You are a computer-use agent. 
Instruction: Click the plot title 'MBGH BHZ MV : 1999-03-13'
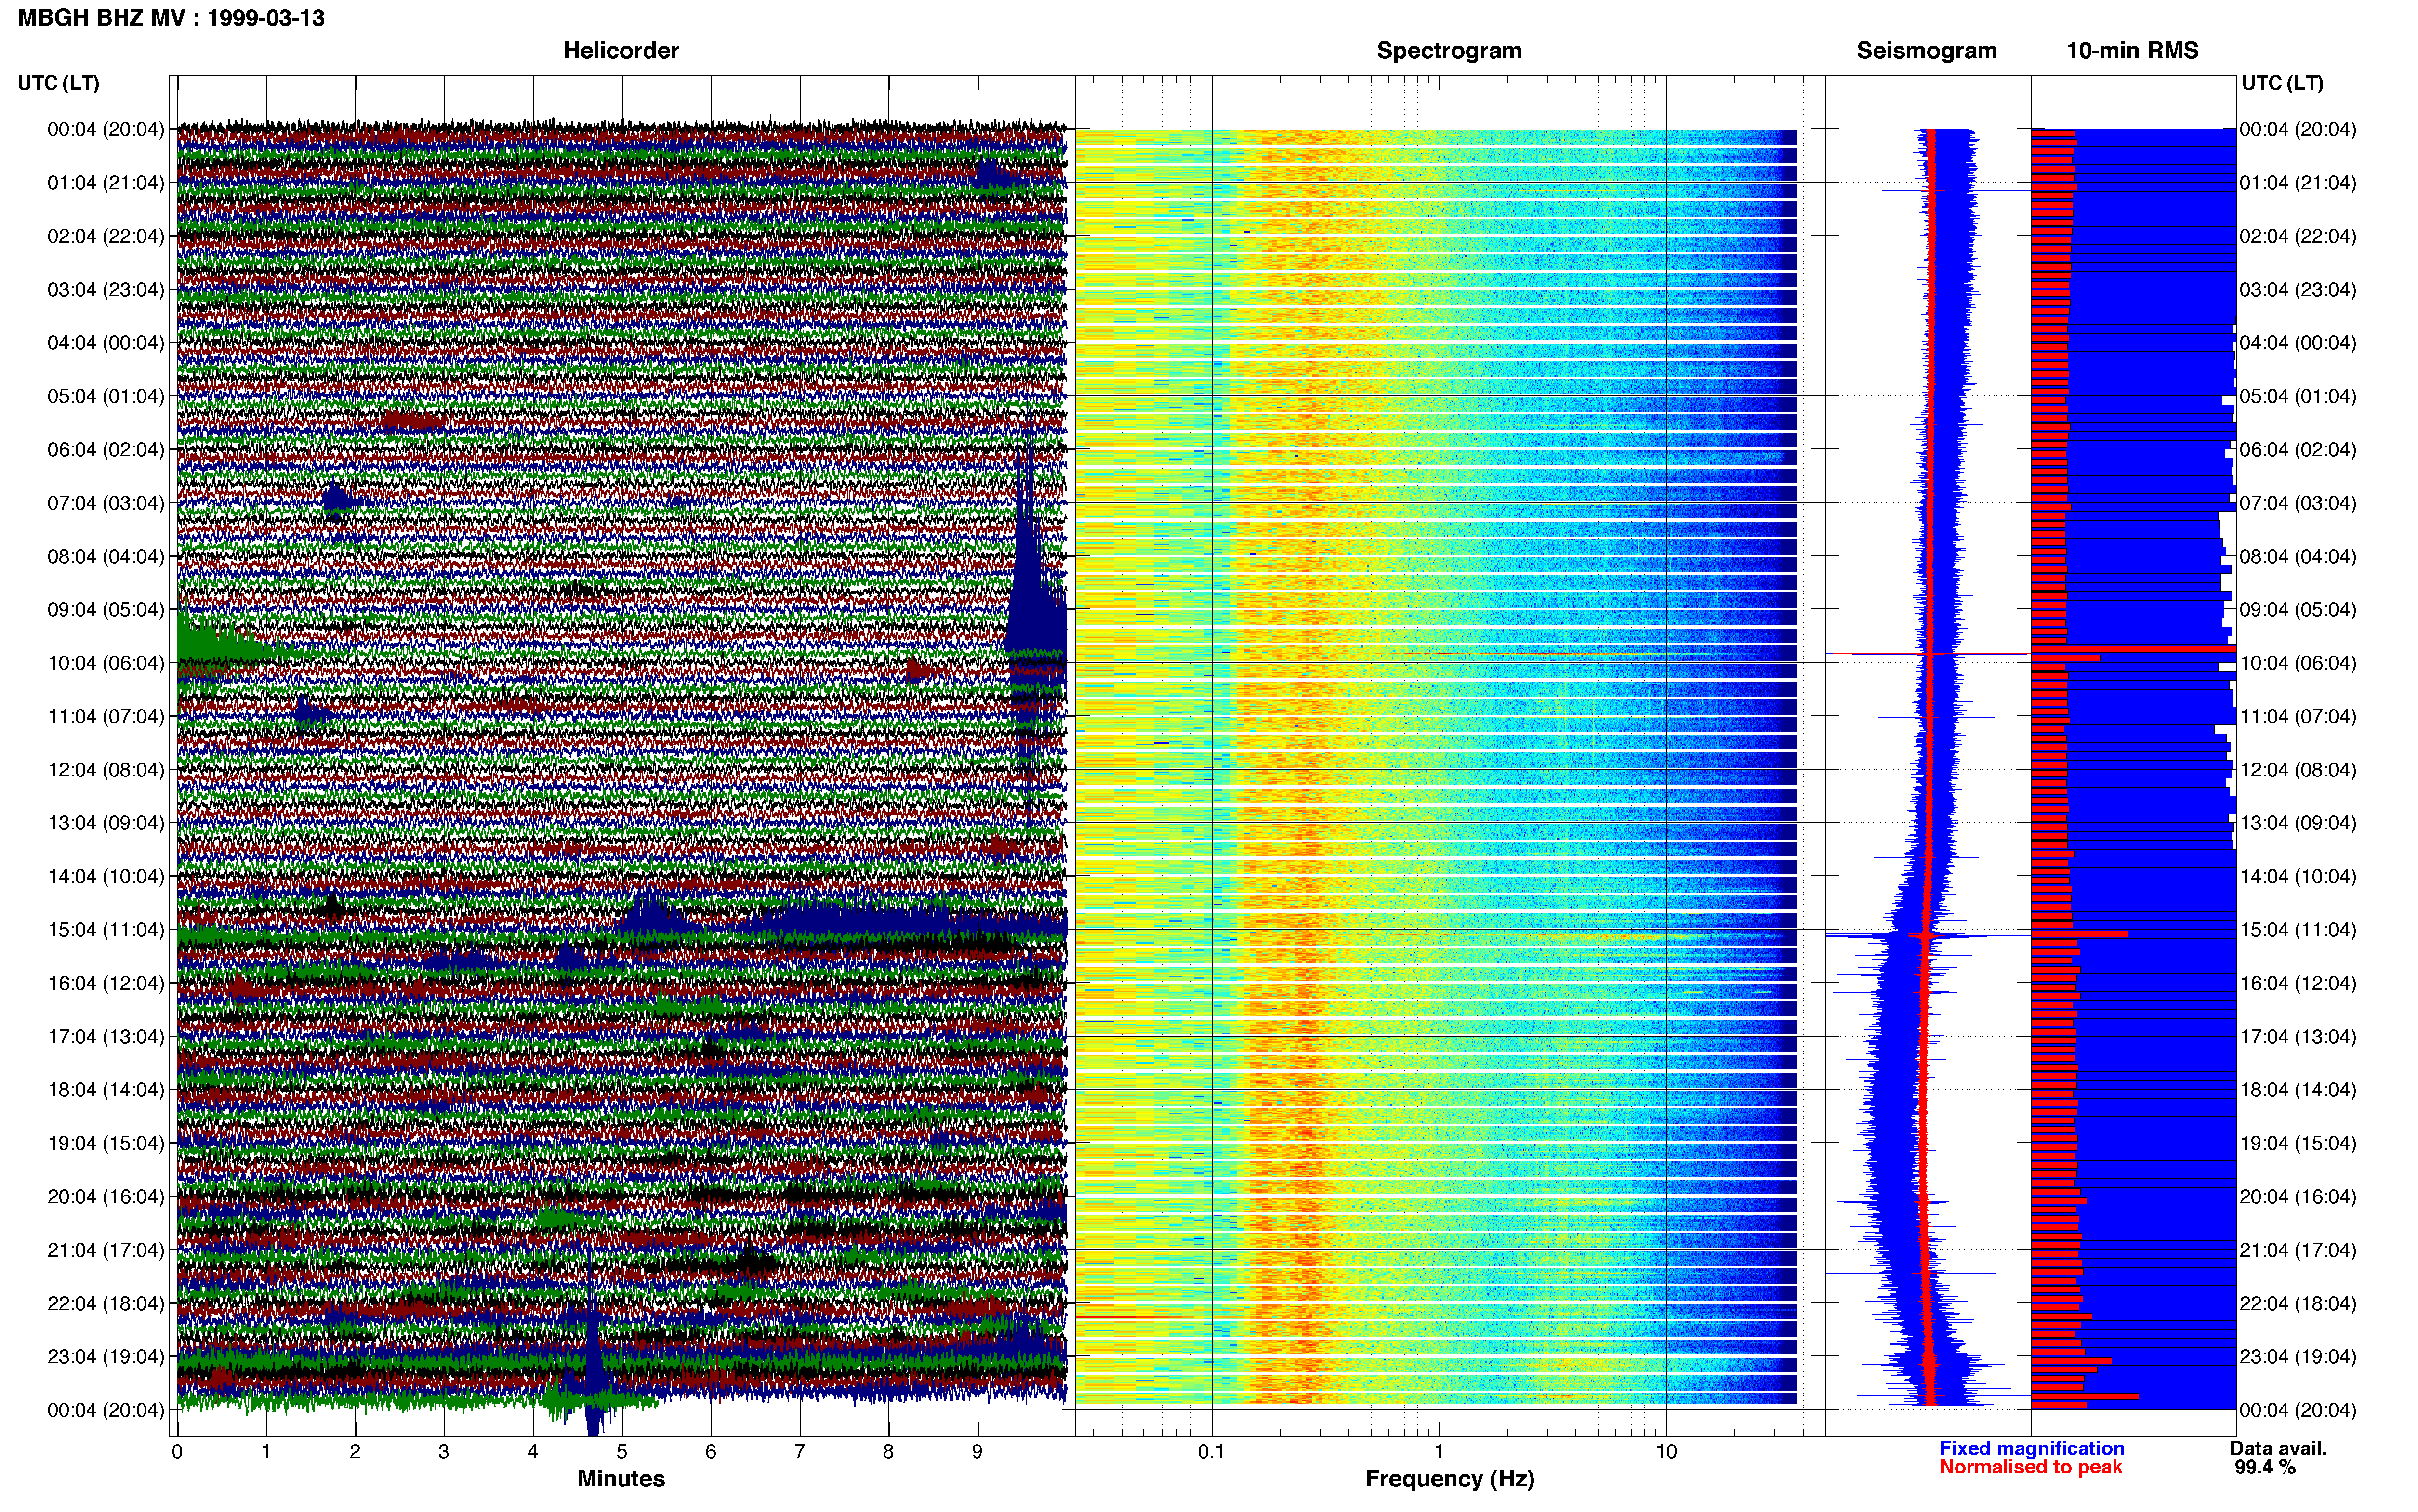click(x=171, y=18)
